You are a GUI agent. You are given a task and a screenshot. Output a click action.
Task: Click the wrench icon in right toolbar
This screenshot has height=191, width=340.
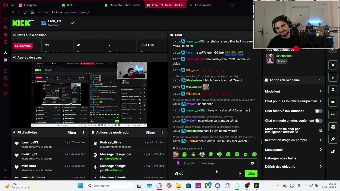coord(333,139)
